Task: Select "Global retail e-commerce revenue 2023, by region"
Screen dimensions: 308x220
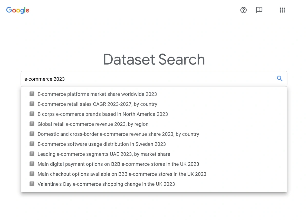Action: 154,124
